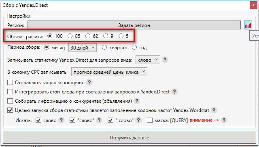Open help icon next to "!слово" checkbox
This screenshot has height=147, width=259.
pos(138,120)
